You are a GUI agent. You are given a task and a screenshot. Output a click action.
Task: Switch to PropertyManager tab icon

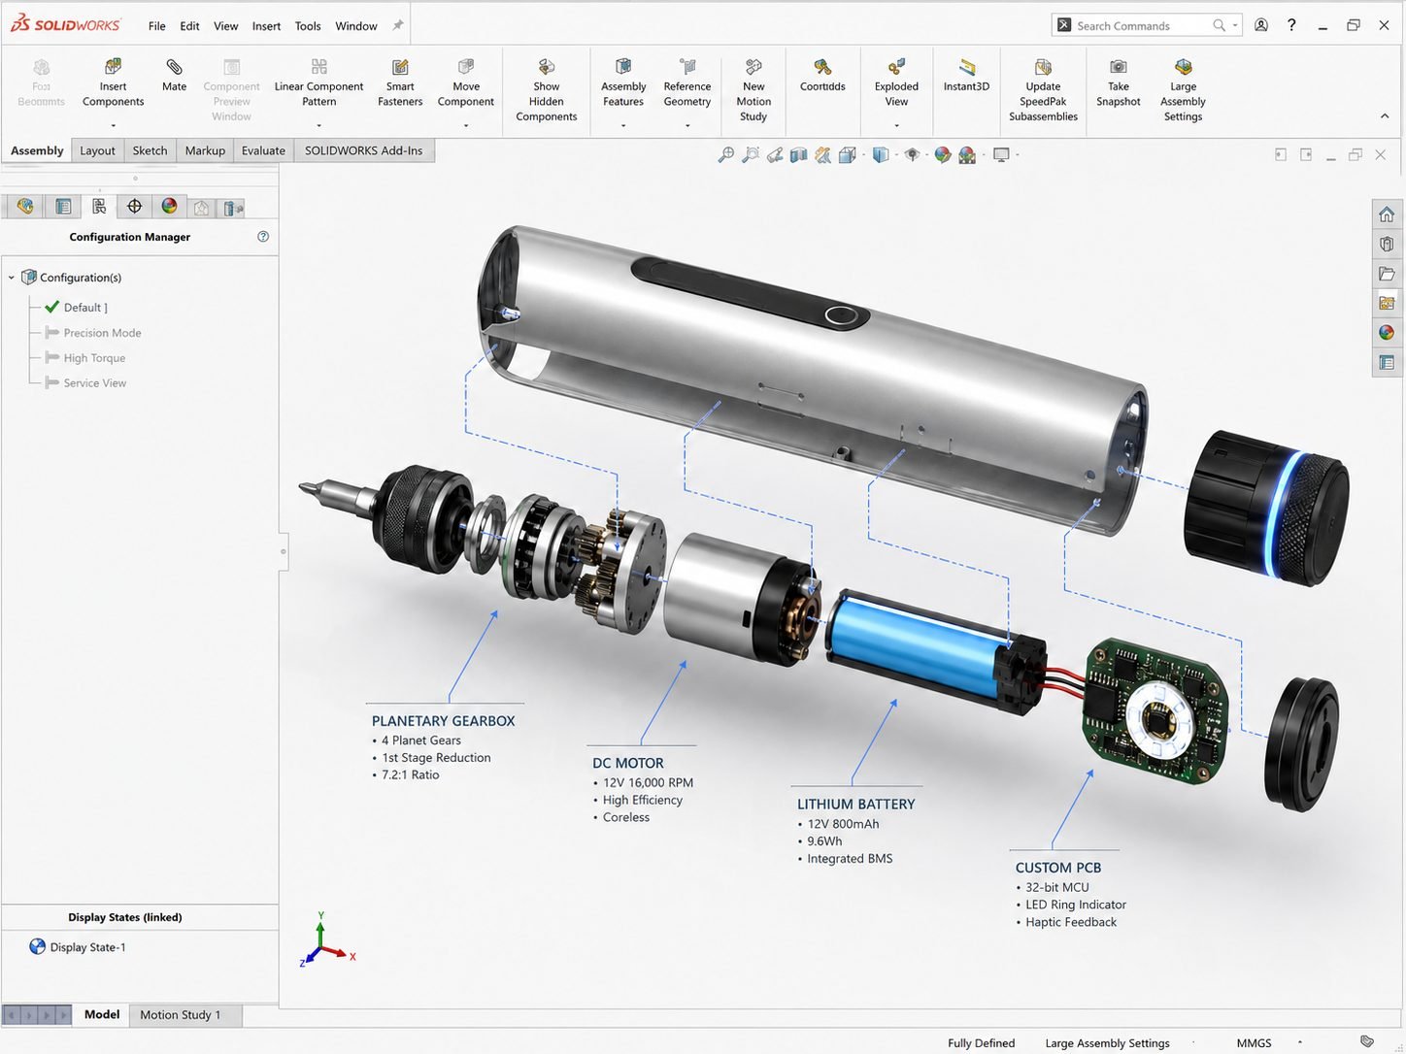click(x=63, y=206)
